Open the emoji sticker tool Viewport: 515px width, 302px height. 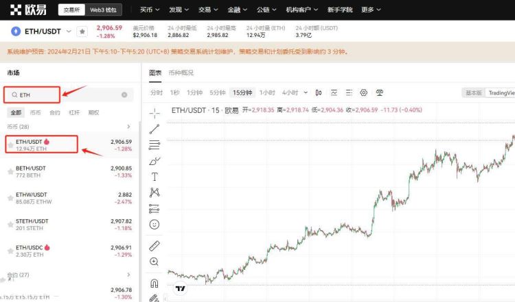point(154,225)
